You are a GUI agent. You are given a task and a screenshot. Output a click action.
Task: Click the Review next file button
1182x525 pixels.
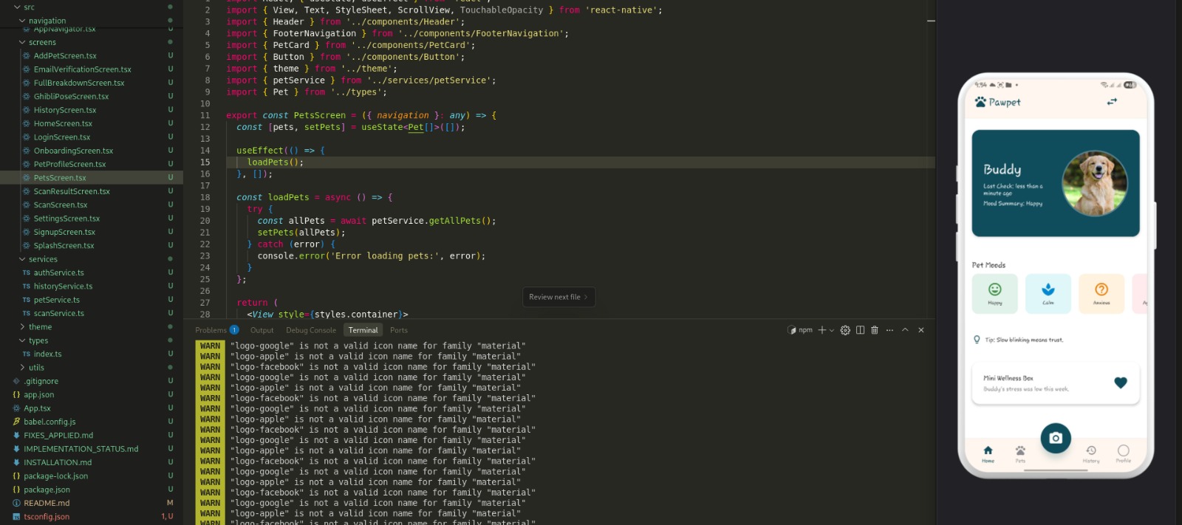point(558,297)
